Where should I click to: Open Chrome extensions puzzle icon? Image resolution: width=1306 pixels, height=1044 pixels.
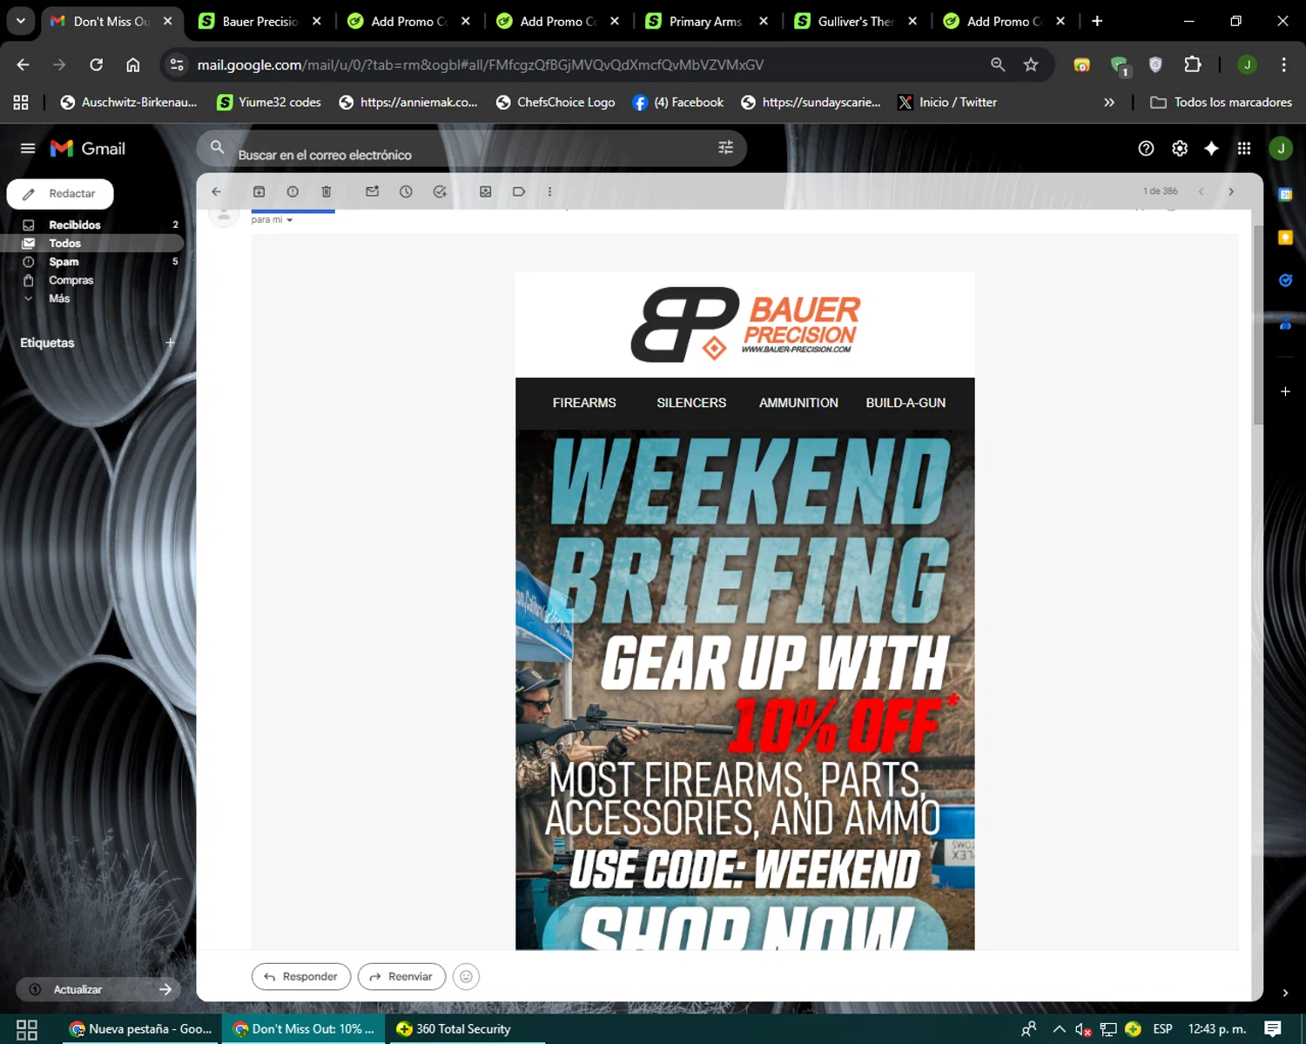click(1193, 64)
